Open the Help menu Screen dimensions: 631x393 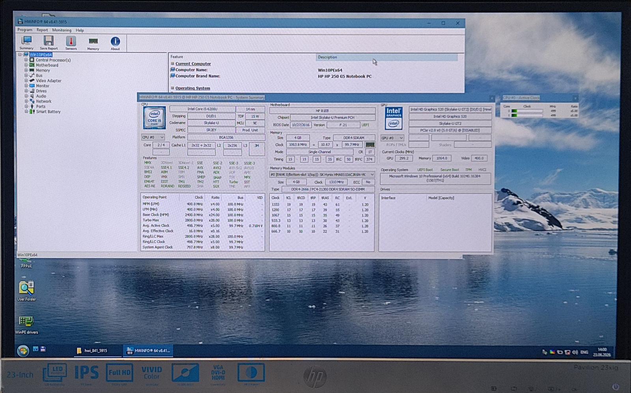point(80,30)
